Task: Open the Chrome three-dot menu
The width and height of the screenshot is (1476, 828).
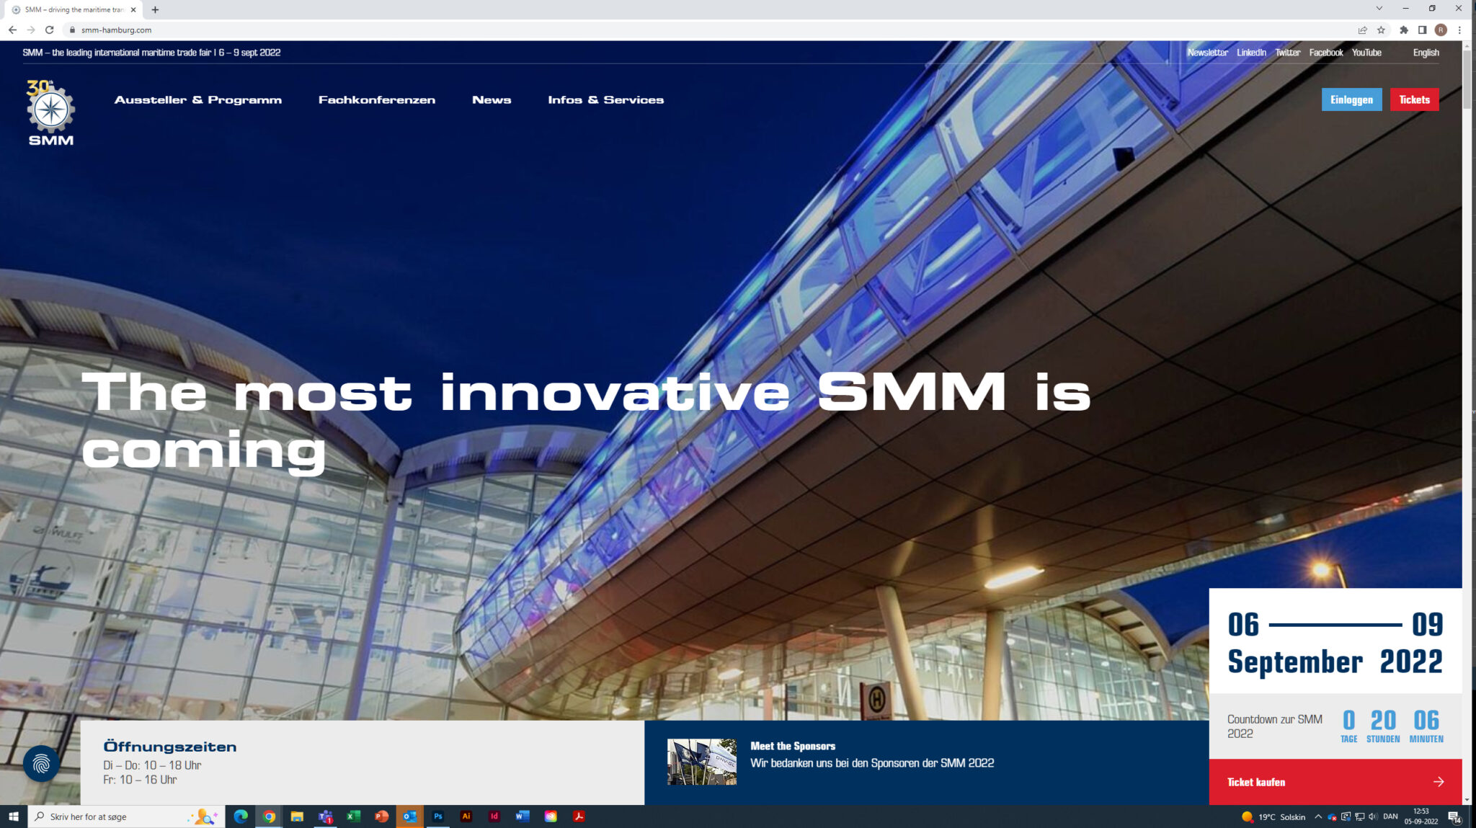Action: (x=1459, y=30)
